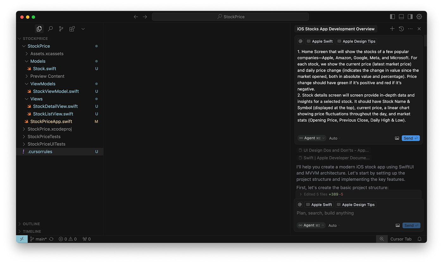Screen dimensions: 443x264
Task: Show errors and warnings count
Action: tap(67, 239)
